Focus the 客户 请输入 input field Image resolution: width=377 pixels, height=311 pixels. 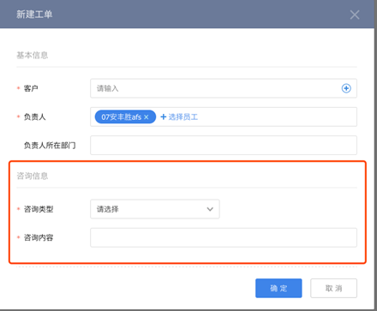(224, 88)
